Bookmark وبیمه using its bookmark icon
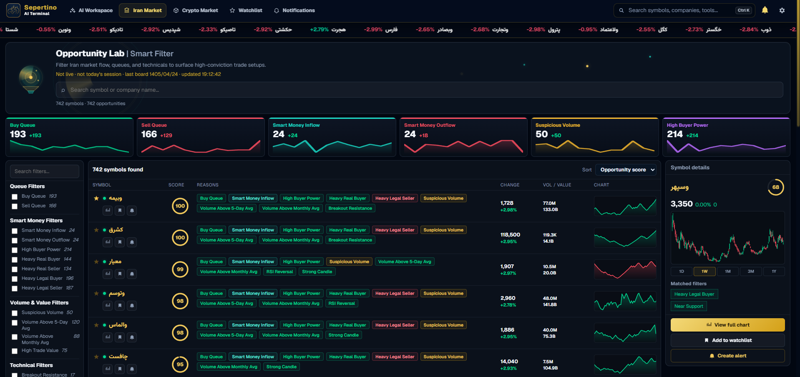Image resolution: width=800 pixels, height=377 pixels. pyautogui.click(x=120, y=210)
